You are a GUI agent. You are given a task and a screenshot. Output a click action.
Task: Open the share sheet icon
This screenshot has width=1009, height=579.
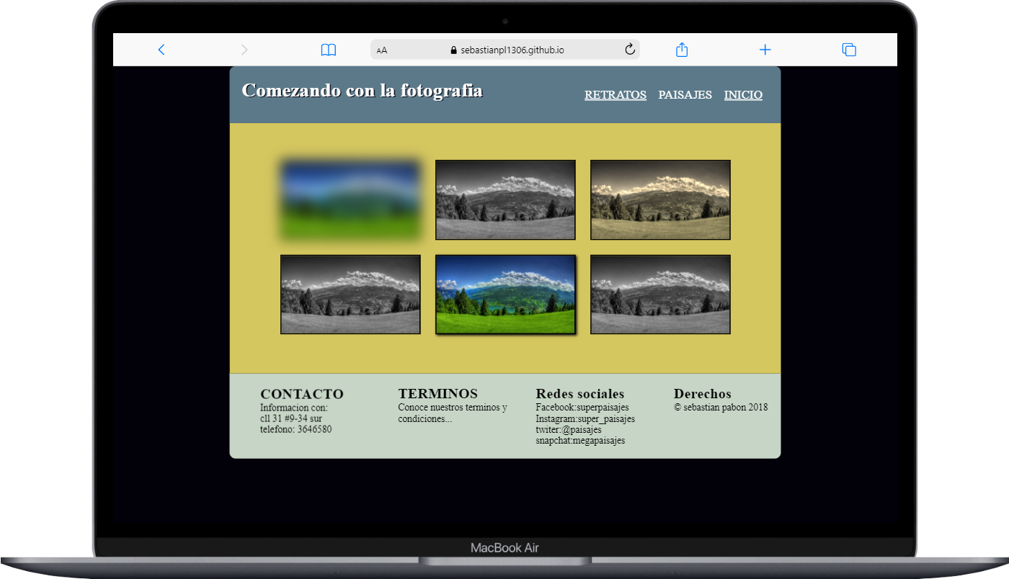[682, 50]
